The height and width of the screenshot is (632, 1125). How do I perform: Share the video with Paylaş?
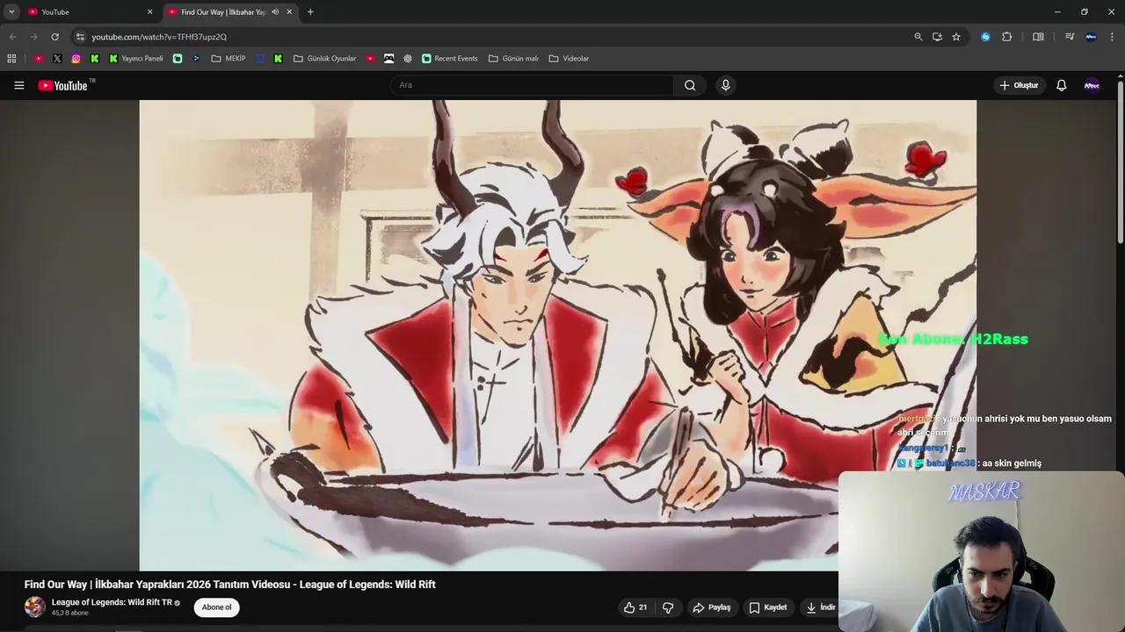tap(712, 607)
